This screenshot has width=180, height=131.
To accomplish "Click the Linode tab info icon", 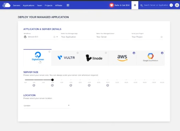I will 106,53.
